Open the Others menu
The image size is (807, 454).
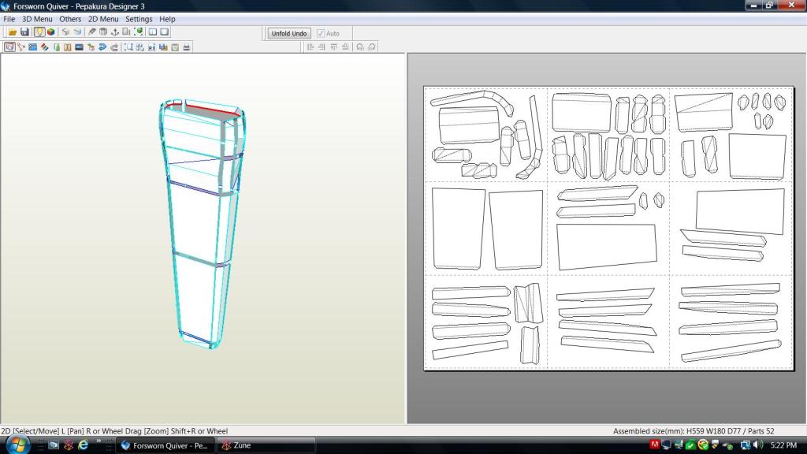point(70,19)
